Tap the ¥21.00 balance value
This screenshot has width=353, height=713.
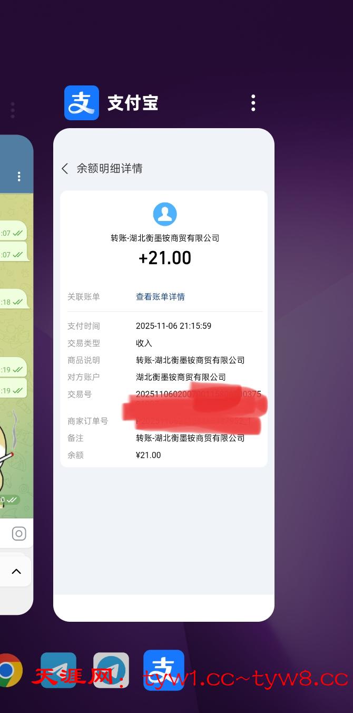(148, 455)
